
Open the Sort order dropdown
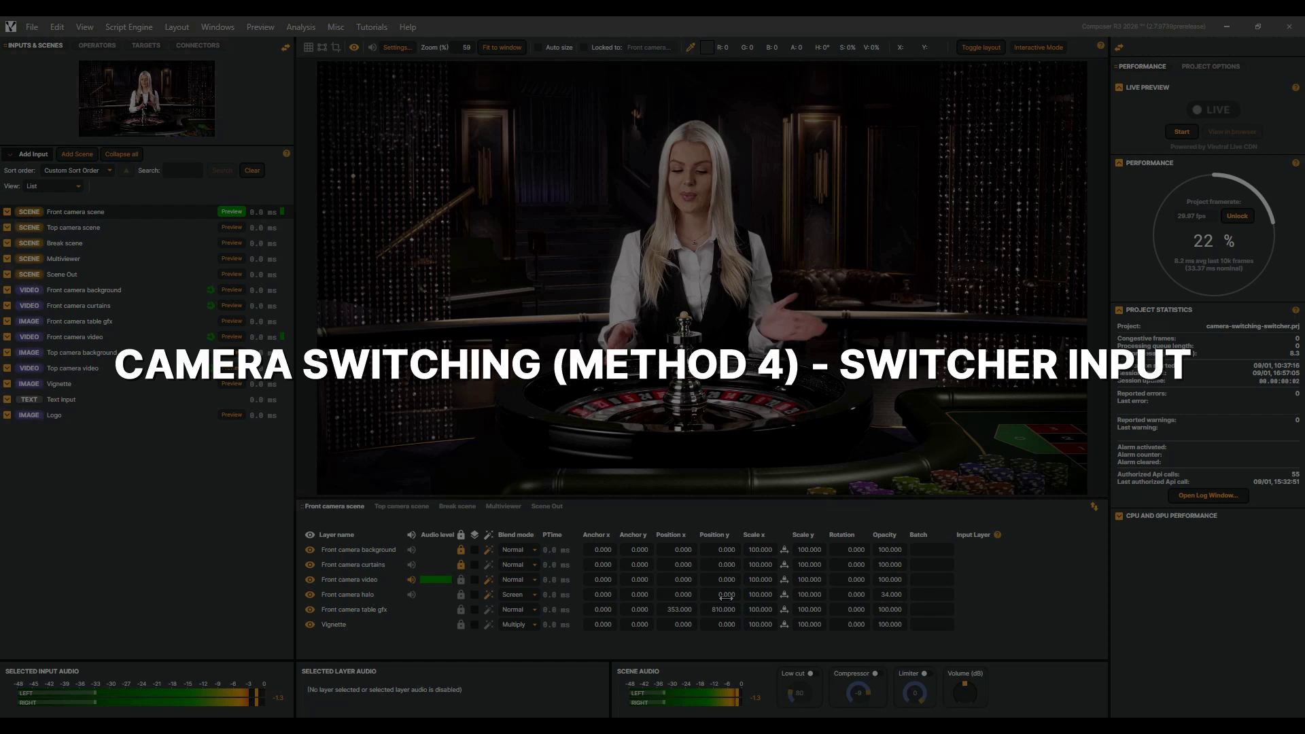(x=77, y=171)
